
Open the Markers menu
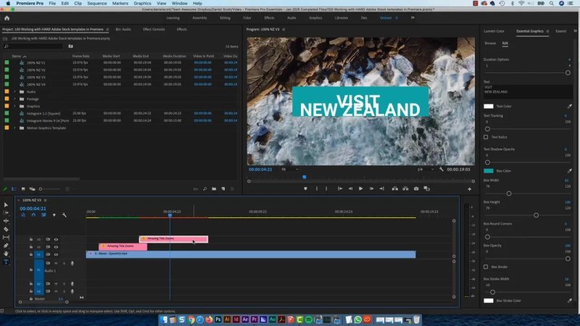click(x=120, y=3)
